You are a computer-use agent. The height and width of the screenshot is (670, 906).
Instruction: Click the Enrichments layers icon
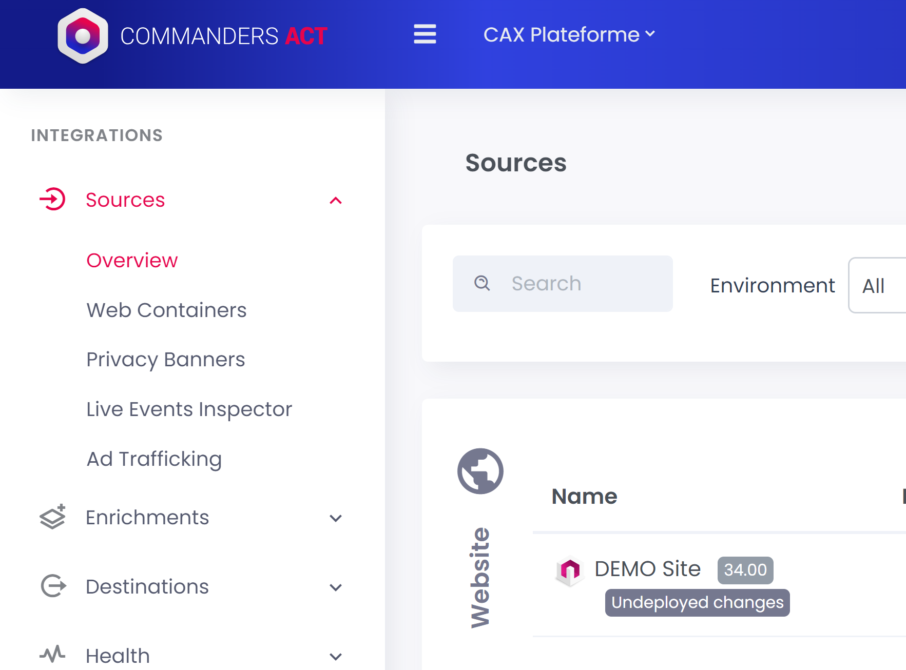[x=53, y=517]
